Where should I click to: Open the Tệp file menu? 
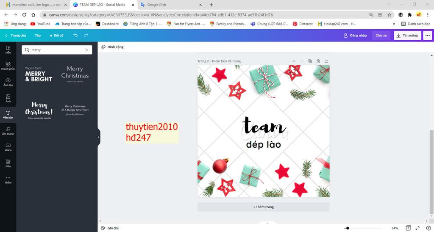pyautogui.click(x=38, y=36)
